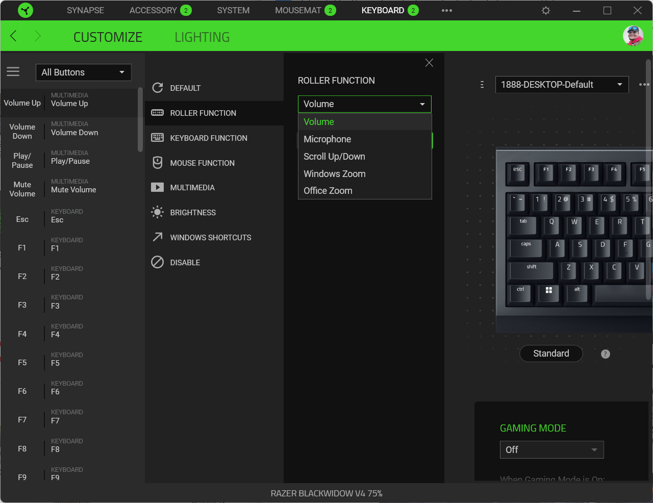Select the Disable option
The height and width of the screenshot is (503, 653).
[214, 262]
